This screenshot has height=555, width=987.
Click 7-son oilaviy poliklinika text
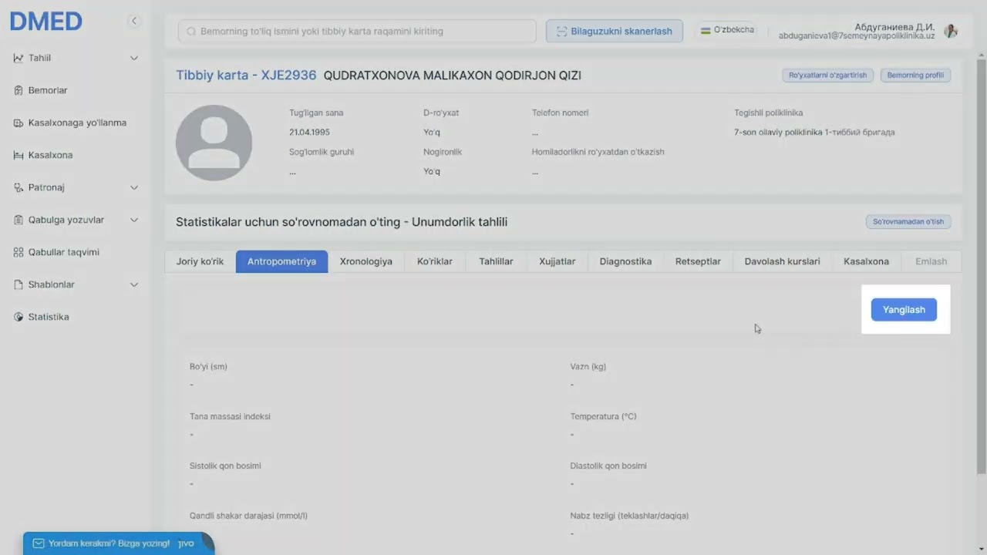click(x=814, y=133)
